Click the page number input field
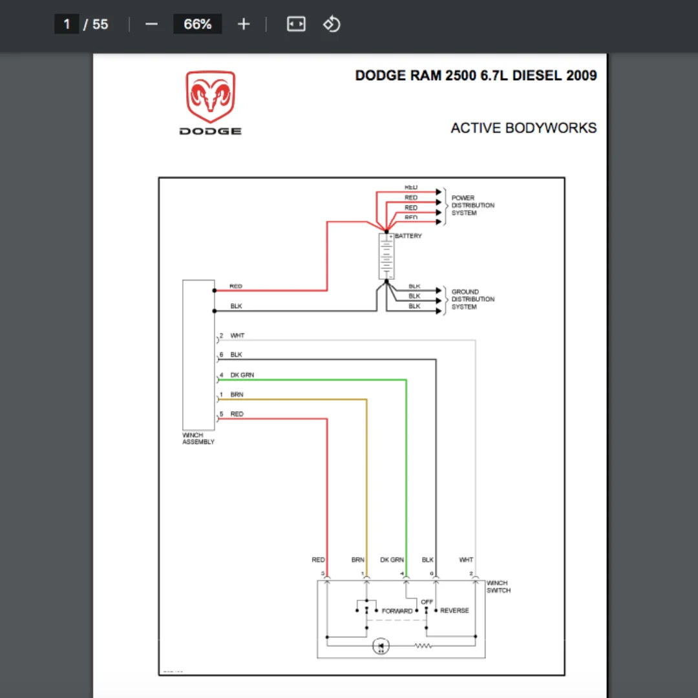 coord(67,24)
